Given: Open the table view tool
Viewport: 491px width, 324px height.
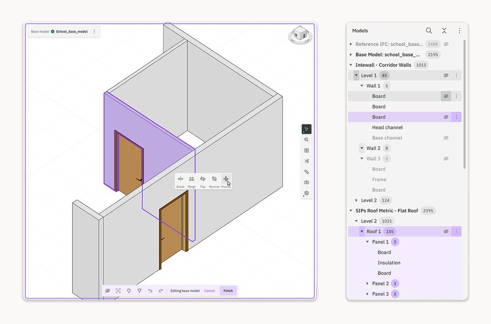Looking at the screenshot, I should click(306, 150).
